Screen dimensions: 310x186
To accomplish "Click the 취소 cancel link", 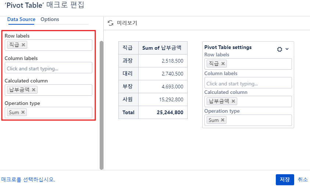I will (x=303, y=179).
